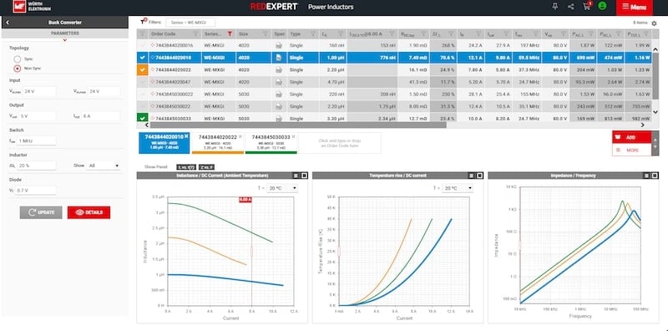Click the 8.00 A current marker on chart
Image resolution: width=668 pixels, height=331 pixels.
245,199
